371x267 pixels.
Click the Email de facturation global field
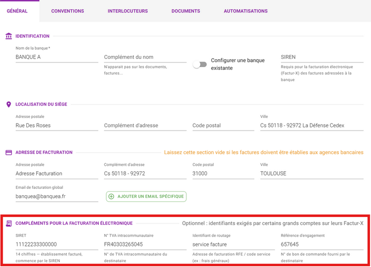point(57,196)
